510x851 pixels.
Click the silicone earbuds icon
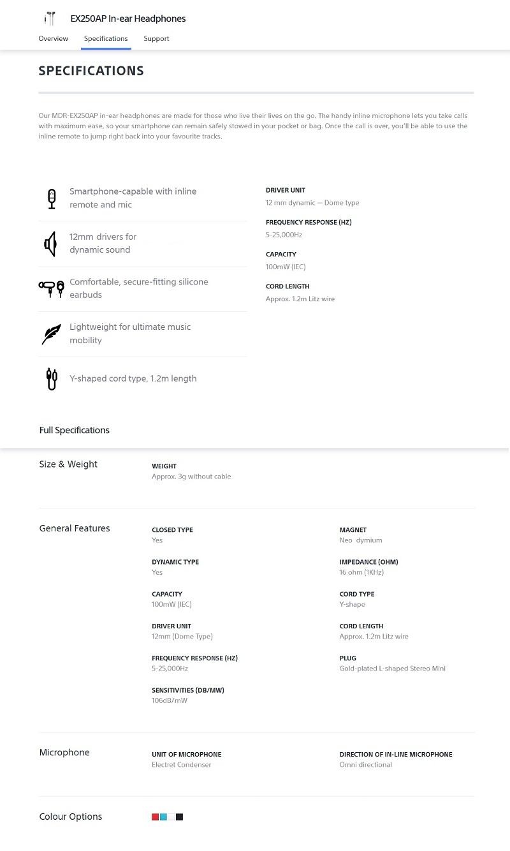[x=52, y=288]
